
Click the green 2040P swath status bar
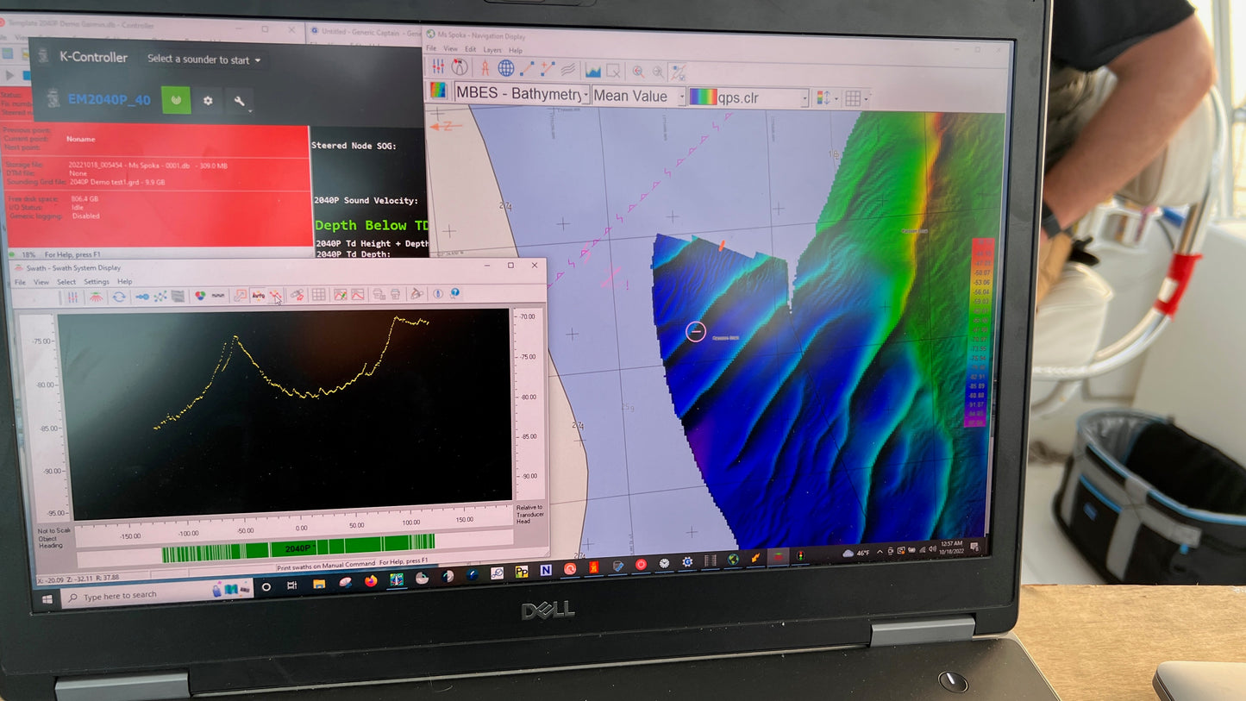pyautogui.click(x=297, y=547)
